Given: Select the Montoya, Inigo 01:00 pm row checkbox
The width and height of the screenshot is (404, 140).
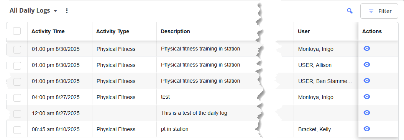Looking at the screenshot, I should (x=17, y=49).
